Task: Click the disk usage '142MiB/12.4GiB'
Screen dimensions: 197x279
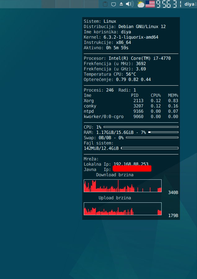Action: point(101,148)
